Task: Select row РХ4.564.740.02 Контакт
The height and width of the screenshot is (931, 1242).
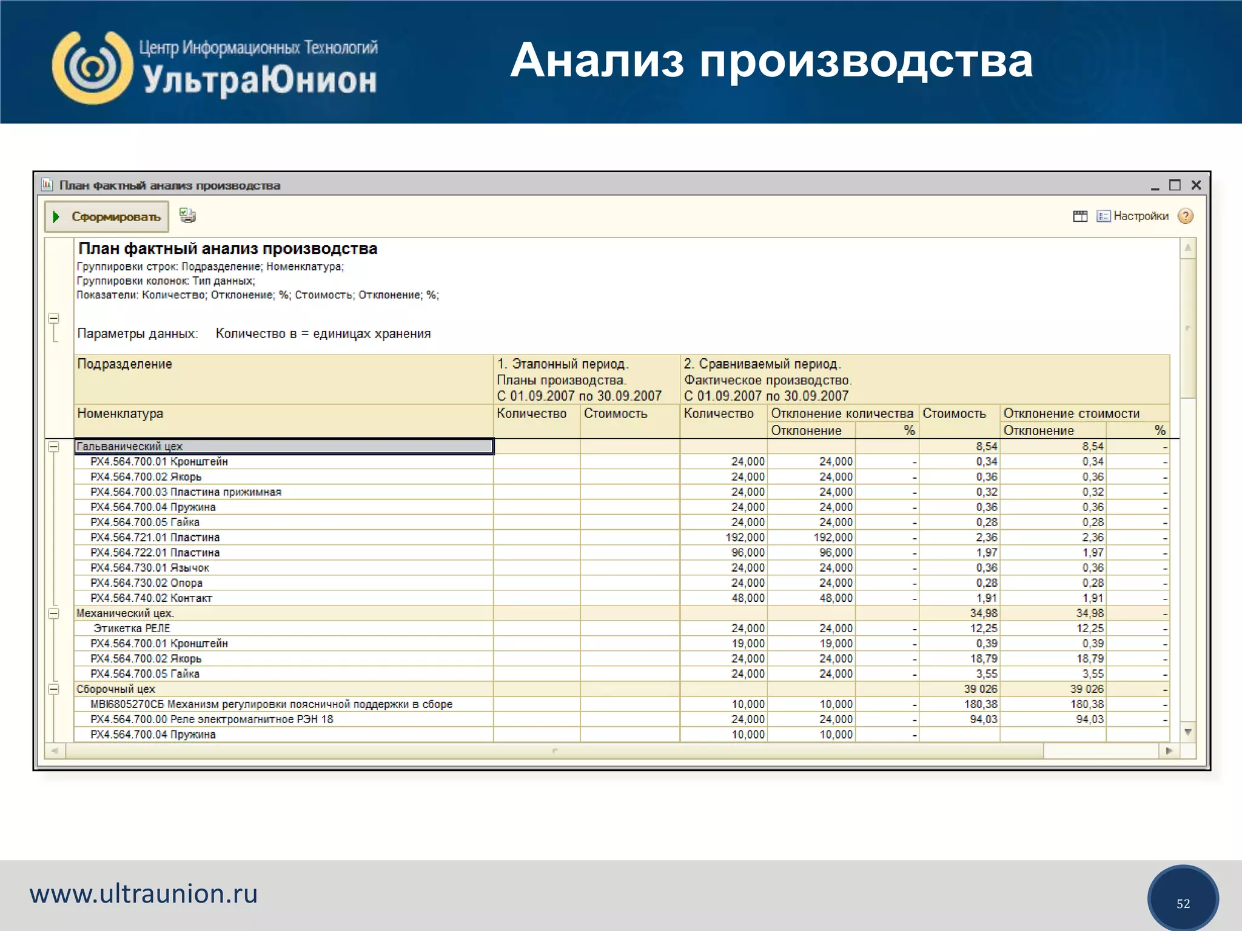Action: 284,598
